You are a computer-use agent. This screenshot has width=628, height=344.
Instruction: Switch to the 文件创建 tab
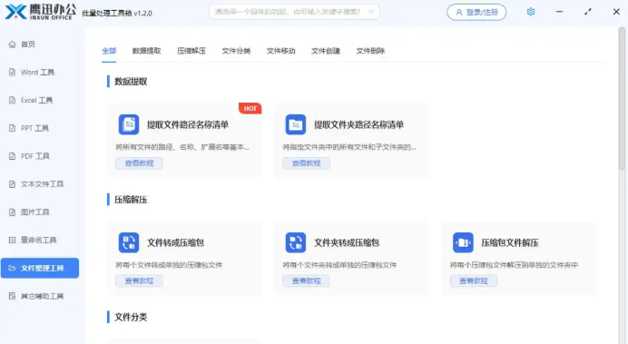326,51
